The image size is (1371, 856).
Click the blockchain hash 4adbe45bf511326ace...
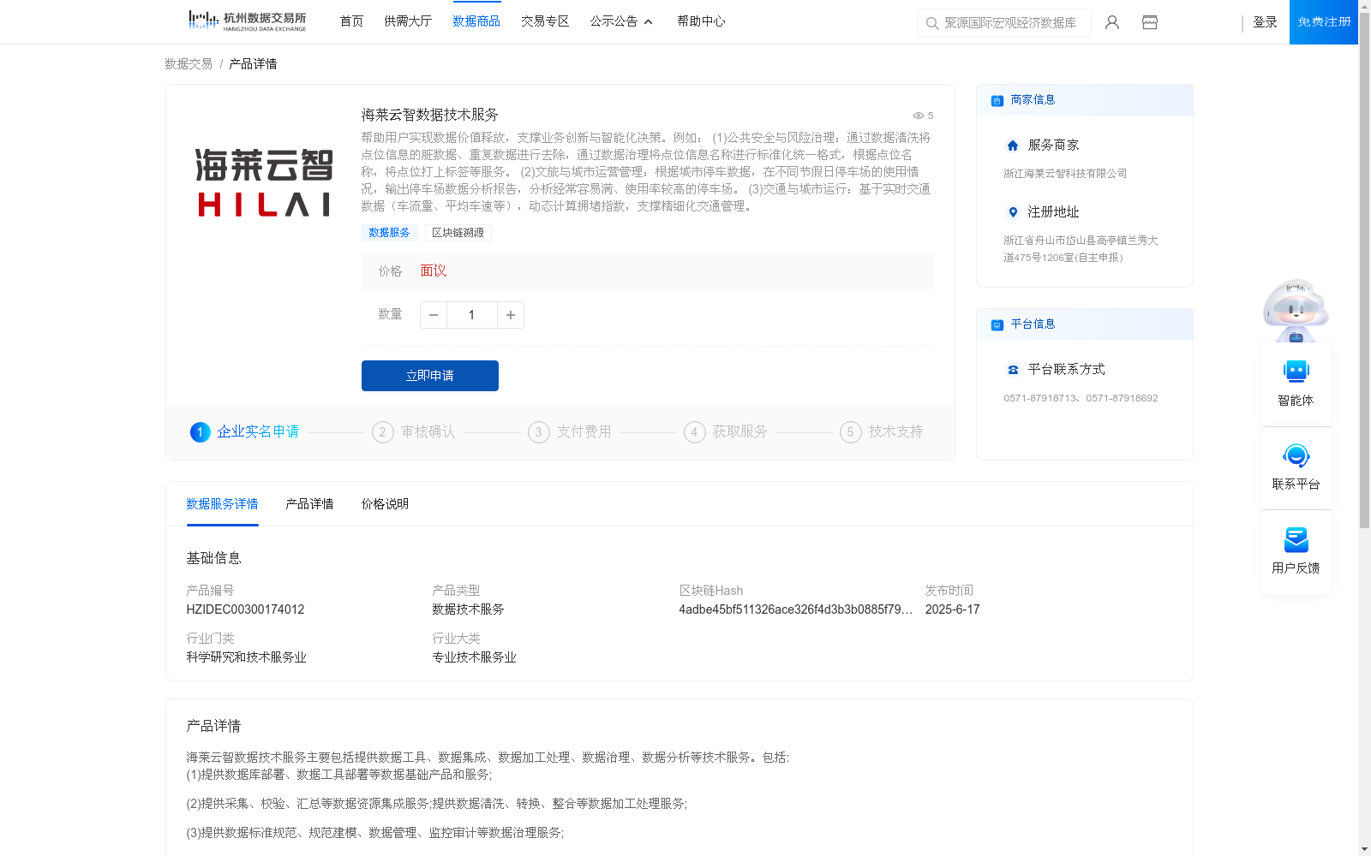796,609
